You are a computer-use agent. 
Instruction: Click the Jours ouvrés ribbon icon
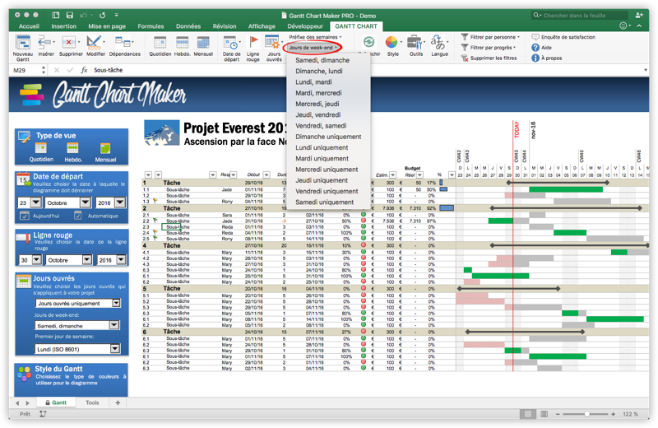coord(273,43)
